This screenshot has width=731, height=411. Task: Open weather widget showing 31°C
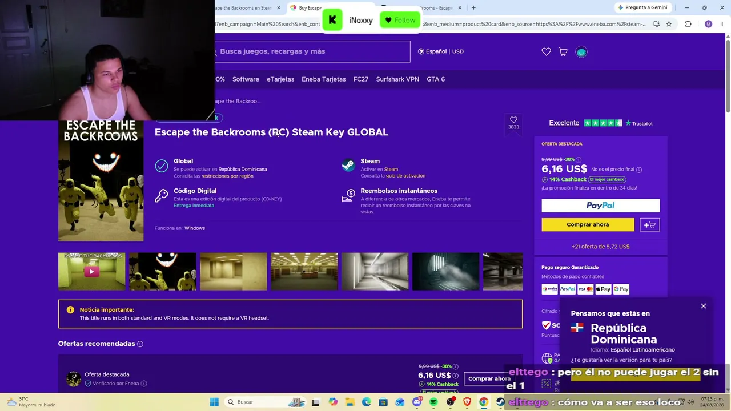31,402
